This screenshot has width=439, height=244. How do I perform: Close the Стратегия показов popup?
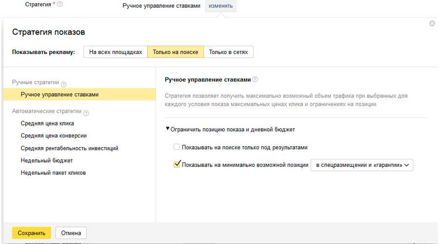(x=432, y=23)
